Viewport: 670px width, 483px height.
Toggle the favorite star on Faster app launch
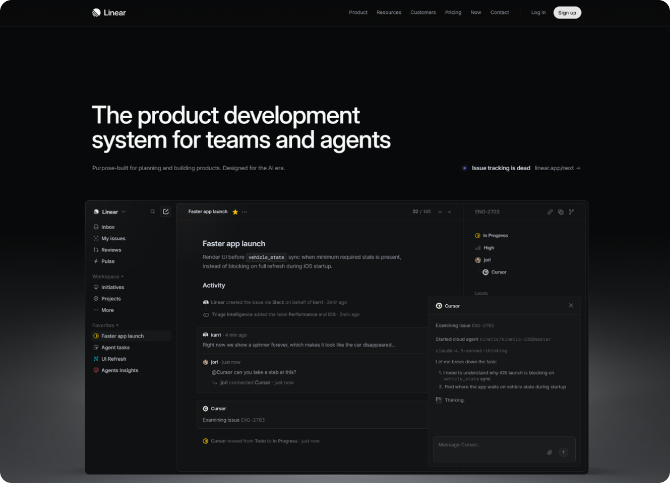pos(235,212)
